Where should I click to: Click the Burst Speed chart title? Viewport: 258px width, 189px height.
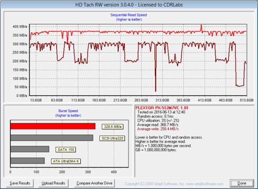pos(68,111)
